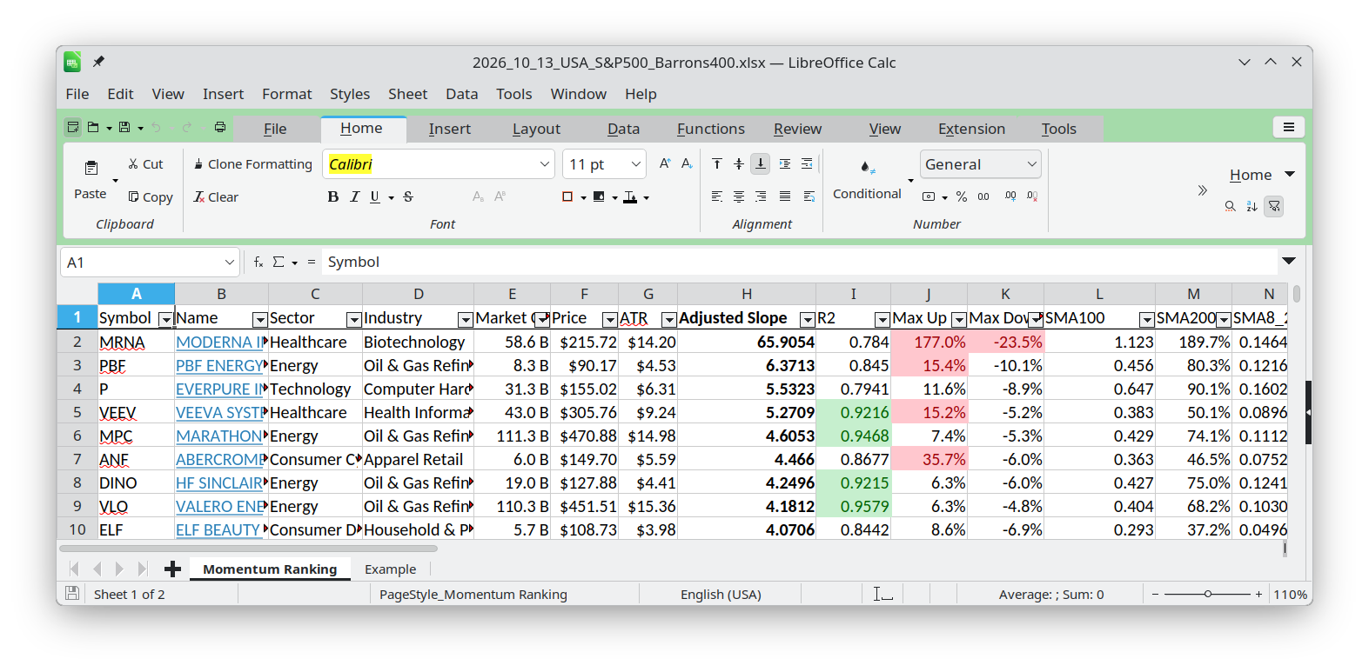Add a new sheet with the plus icon
This screenshot has width=1369, height=672.
point(172,569)
